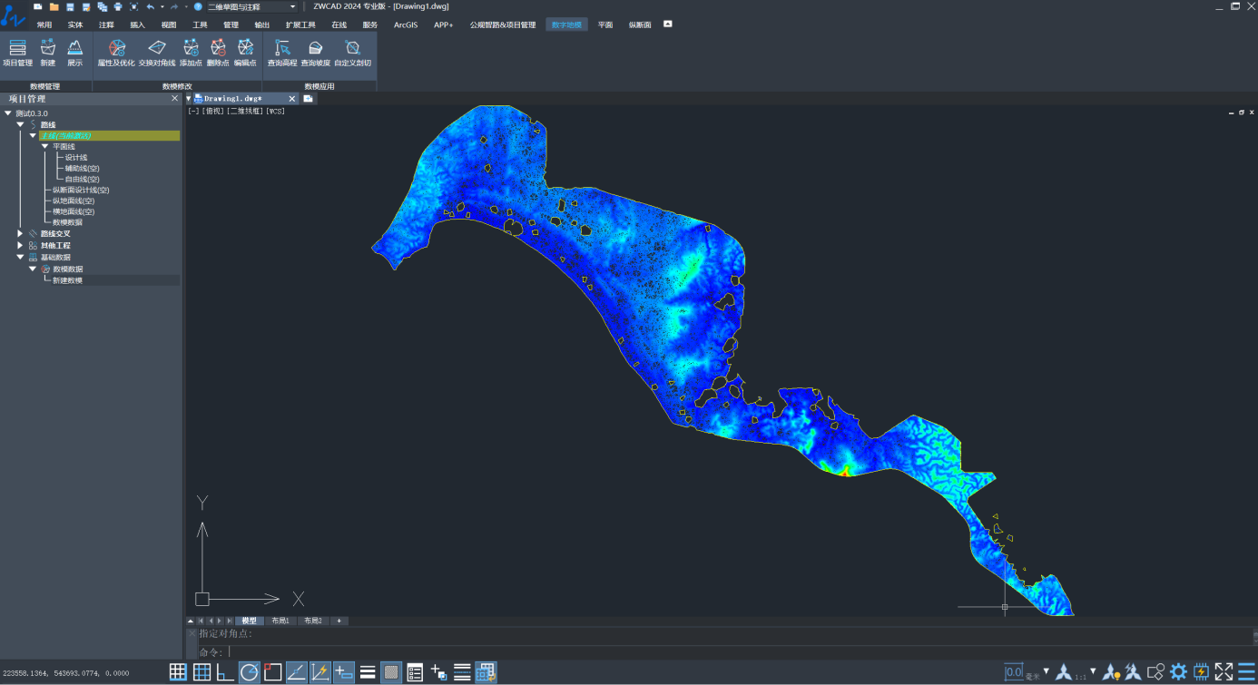Collapse the 基础数据 tree node
The height and width of the screenshot is (685, 1258).
tap(20, 258)
